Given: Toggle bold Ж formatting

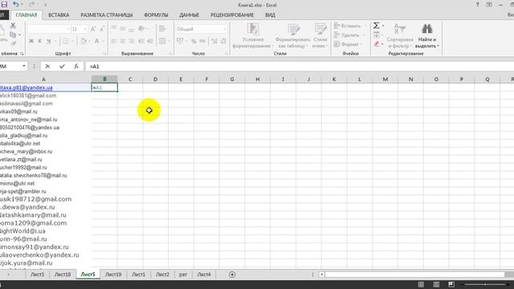Looking at the screenshot, I should pos(31,41).
